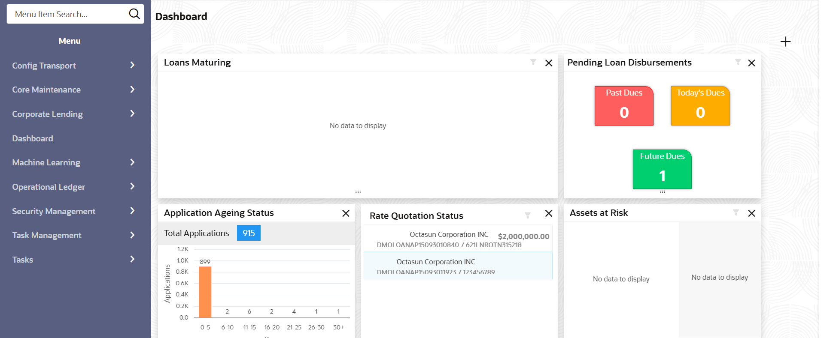The width and height of the screenshot is (839, 338).
Task: Open filter on Loans Maturing widget
Action: click(533, 63)
